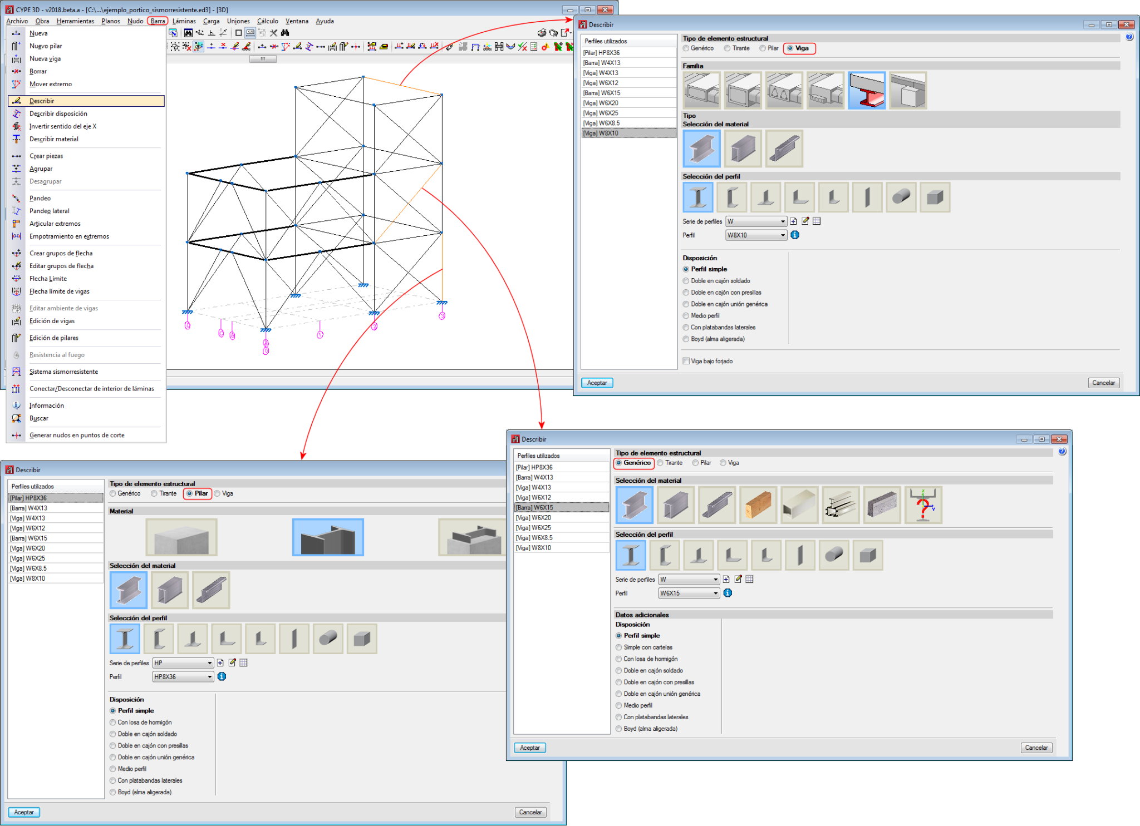Click the help icon in Viga Describir dialog
Screen dimensions: 1140x826
click(x=1129, y=37)
